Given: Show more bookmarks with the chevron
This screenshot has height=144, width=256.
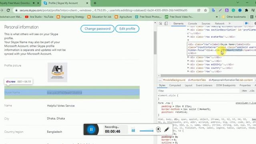Looking at the screenshot, I should pyautogui.click(x=217, y=17).
